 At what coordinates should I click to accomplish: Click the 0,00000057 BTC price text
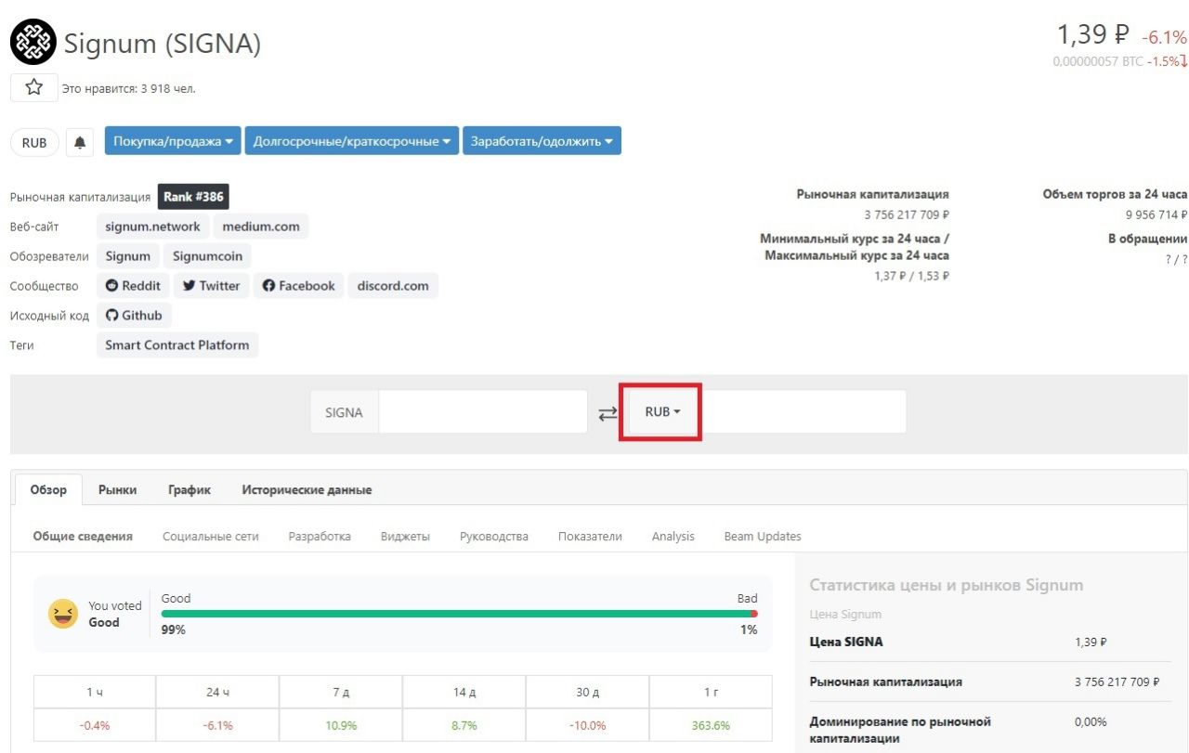1098,61
